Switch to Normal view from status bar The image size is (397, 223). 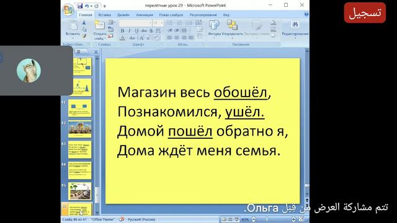(x=224, y=219)
